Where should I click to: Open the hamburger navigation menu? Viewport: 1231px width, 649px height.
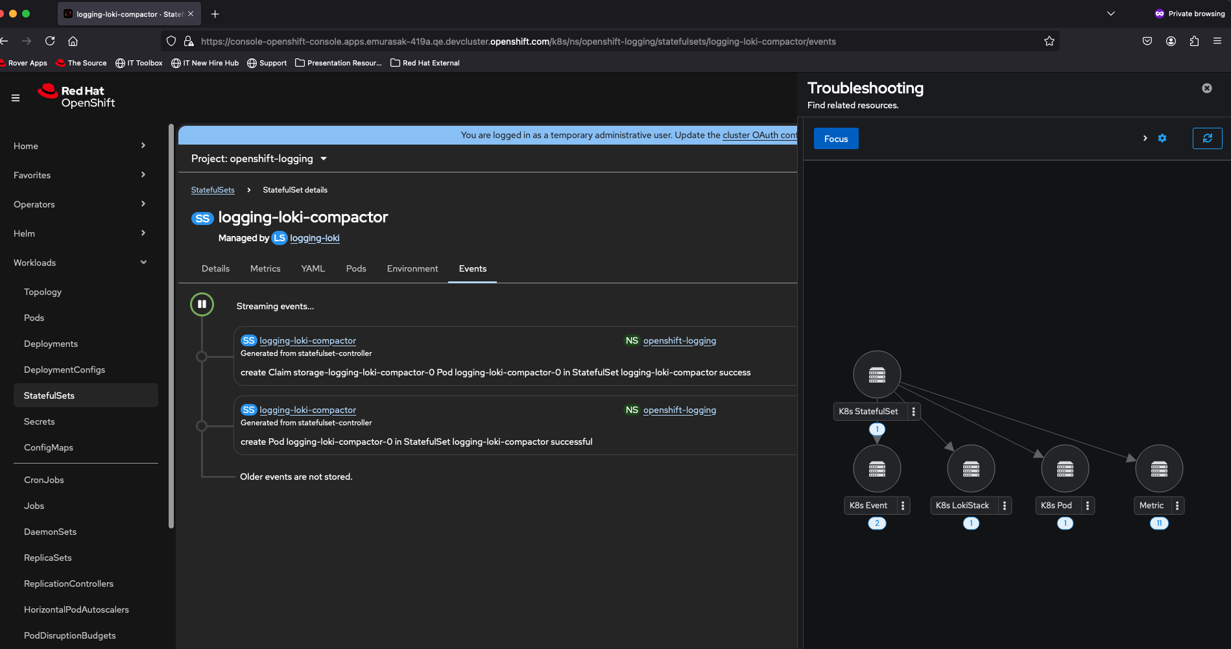click(16, 98)
